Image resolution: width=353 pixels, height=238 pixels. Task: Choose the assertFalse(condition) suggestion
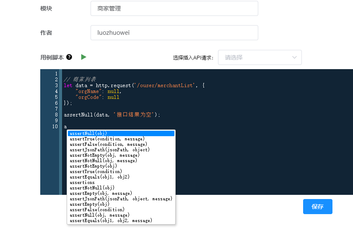(121, 210)
